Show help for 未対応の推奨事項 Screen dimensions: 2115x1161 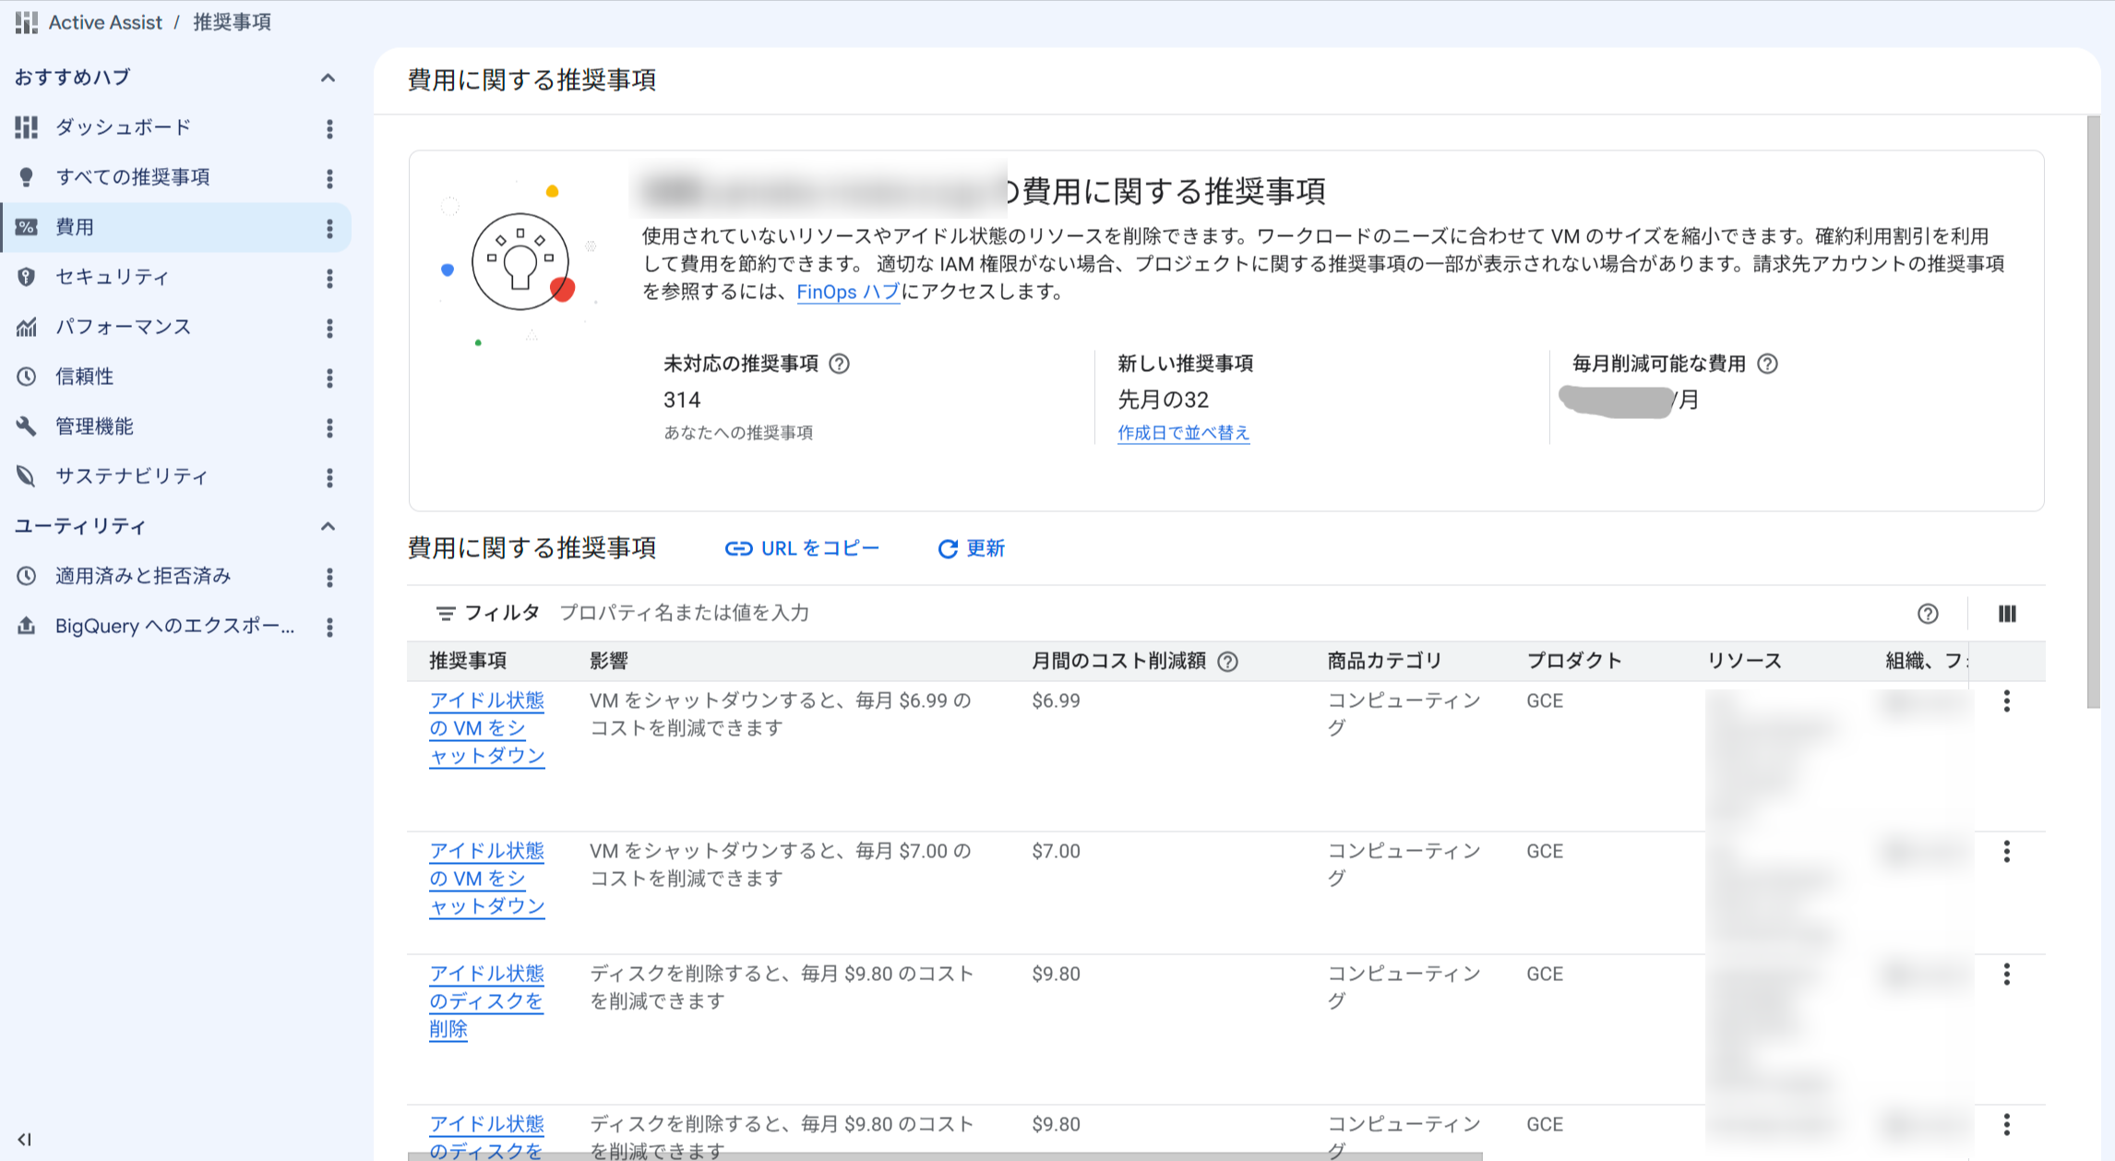tap(839, 364)
